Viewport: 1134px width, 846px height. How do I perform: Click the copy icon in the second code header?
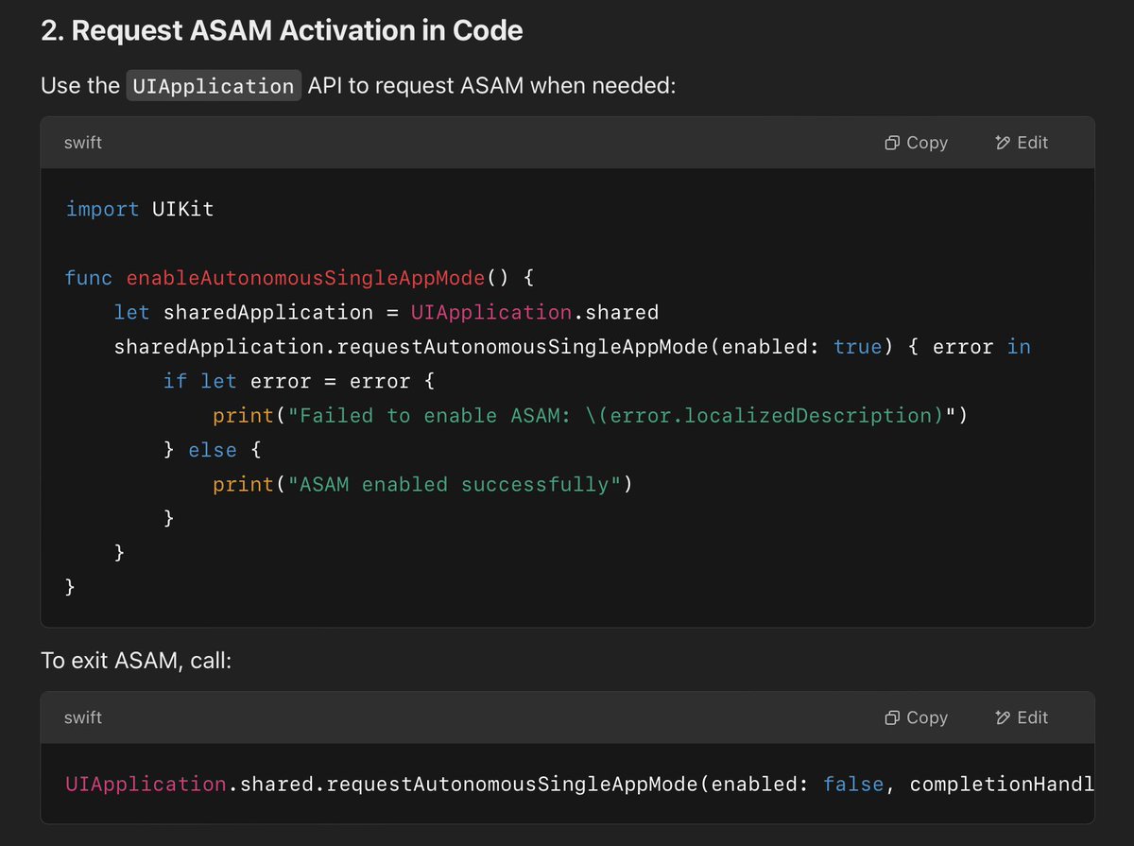[x=892, y=717]
